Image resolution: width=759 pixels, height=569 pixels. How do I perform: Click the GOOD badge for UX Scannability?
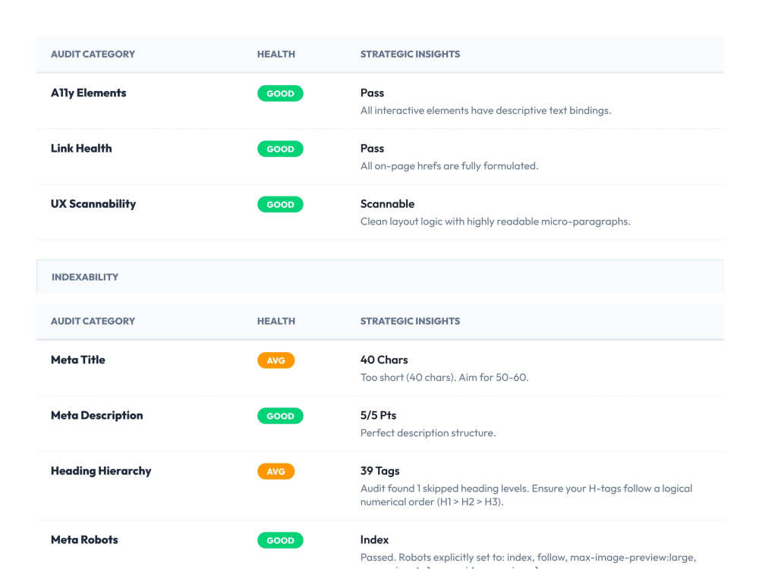280,205
